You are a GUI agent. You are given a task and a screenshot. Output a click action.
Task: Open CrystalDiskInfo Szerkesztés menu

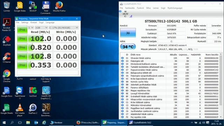coord(130,8)
